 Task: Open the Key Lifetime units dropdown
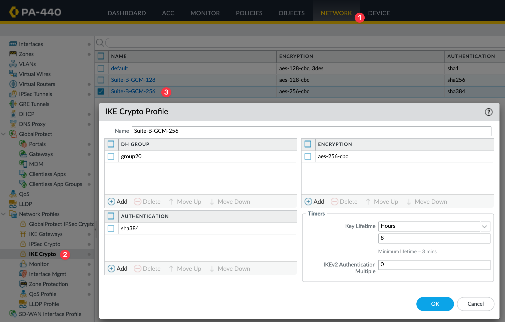pyautogui.click(x=484, y=226)
